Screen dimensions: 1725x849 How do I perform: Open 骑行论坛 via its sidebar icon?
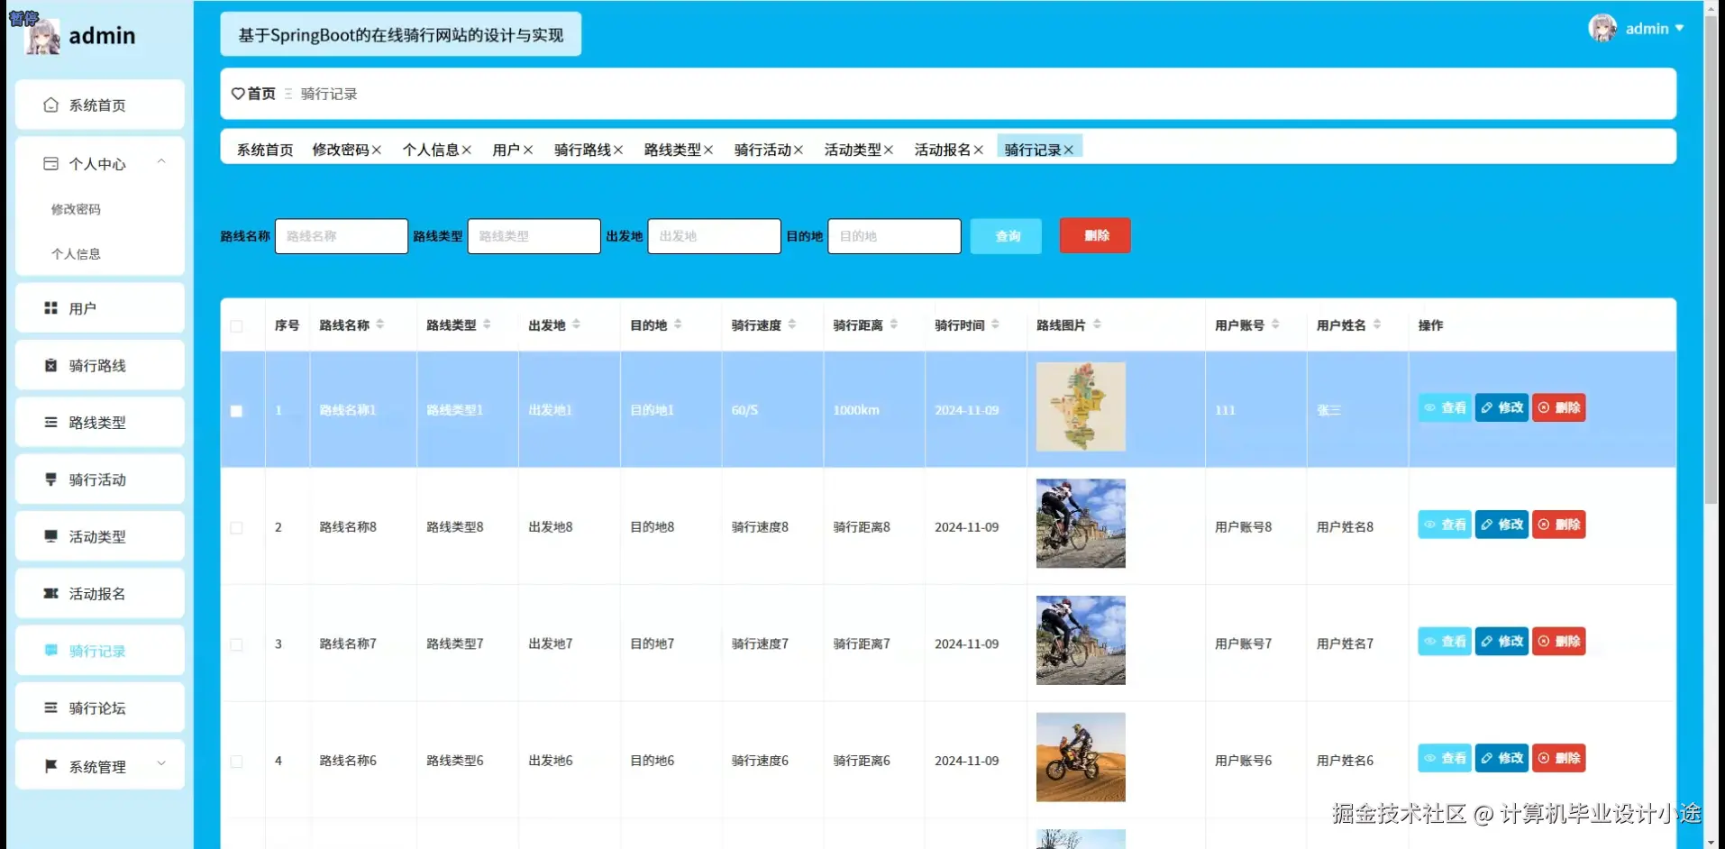pos(50,707)
